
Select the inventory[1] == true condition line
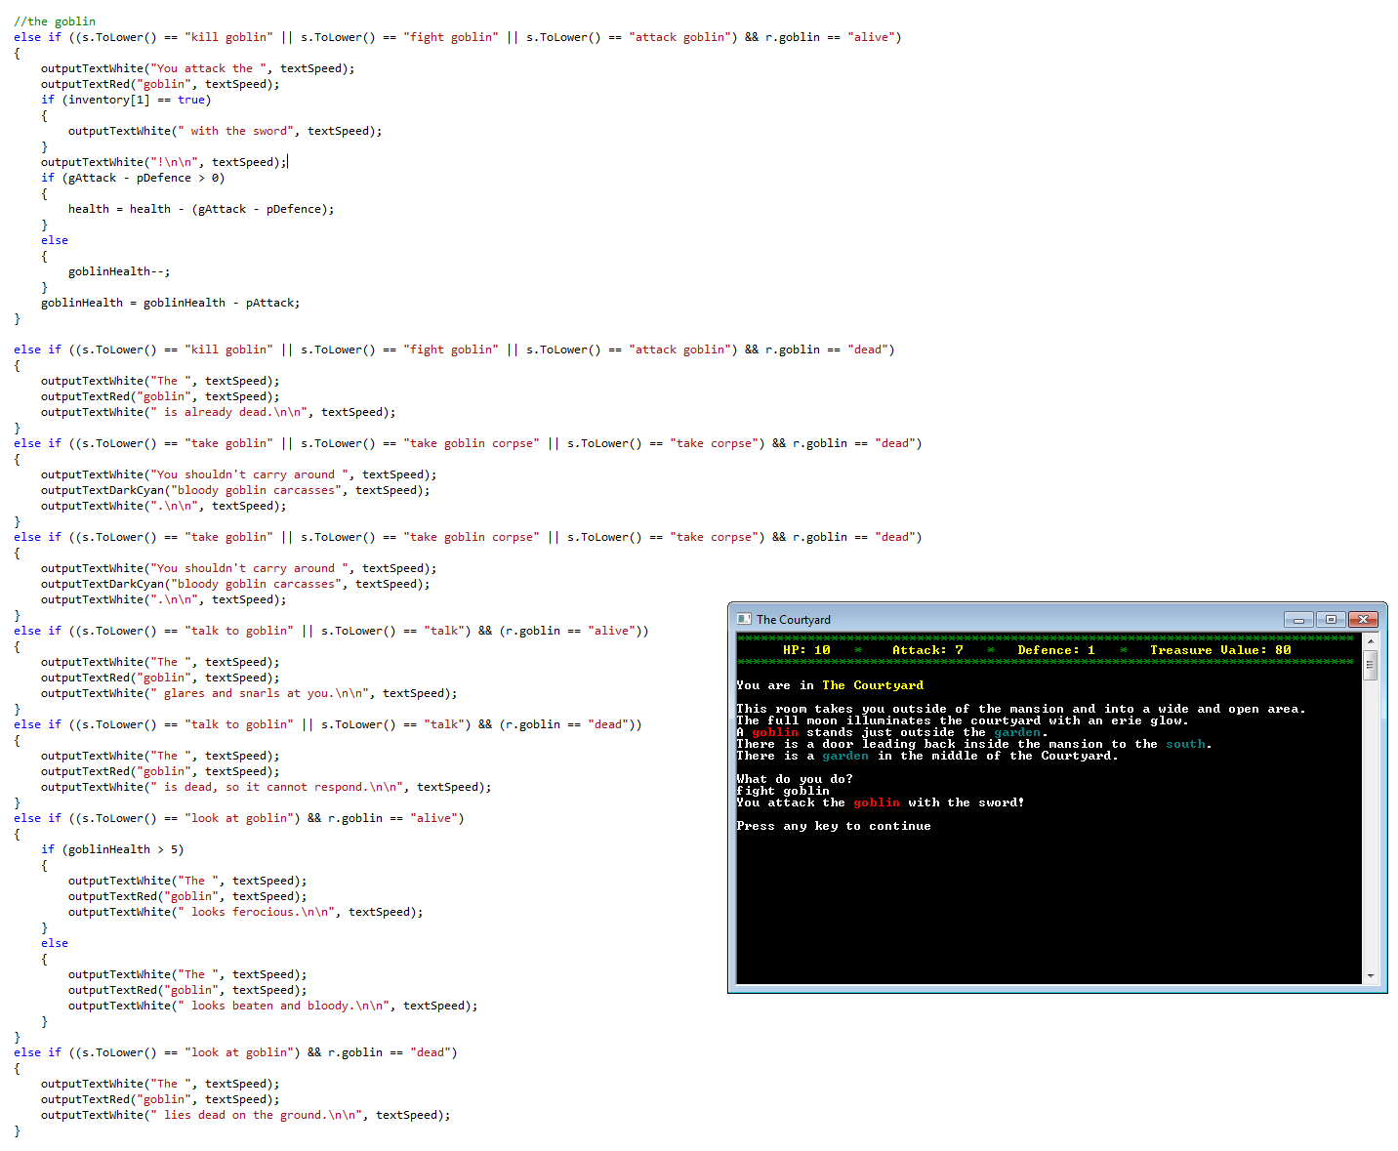point(125,100)
